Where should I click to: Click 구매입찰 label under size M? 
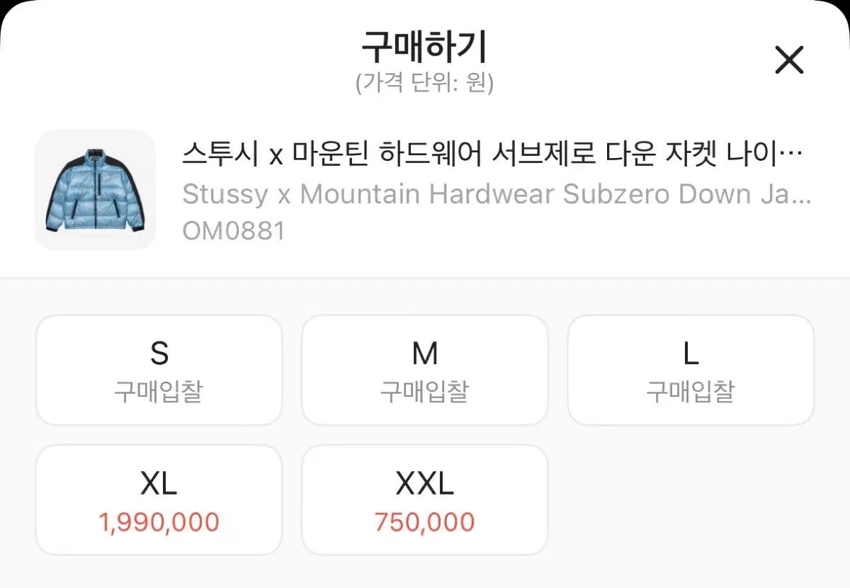[x=425, y=392]
